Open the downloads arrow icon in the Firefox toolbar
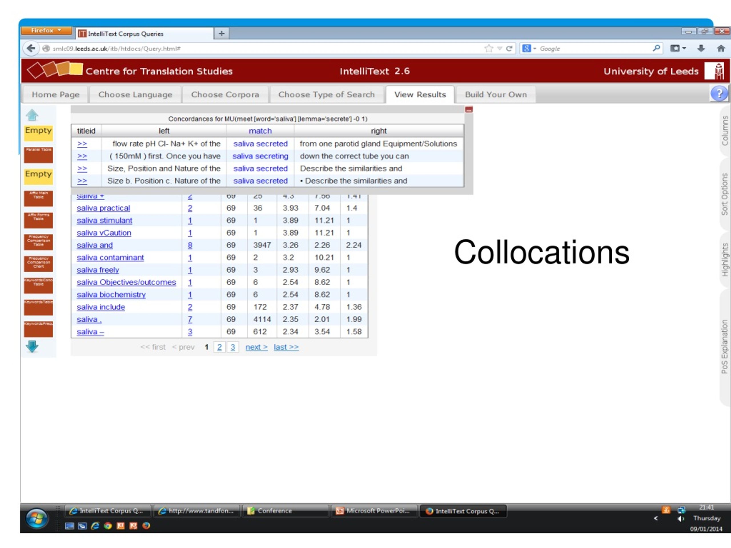The width and height of the screenshot is (731, 548). [x=701, y=49]
